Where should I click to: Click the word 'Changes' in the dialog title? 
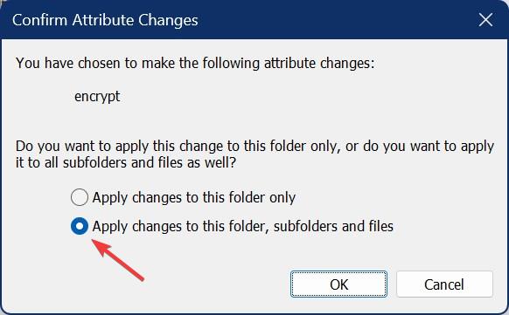168,21
